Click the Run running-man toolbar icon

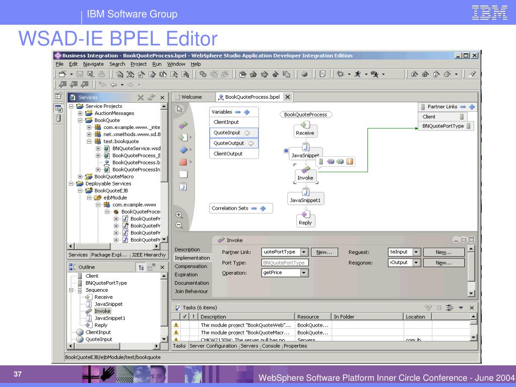tap(358, 75)
